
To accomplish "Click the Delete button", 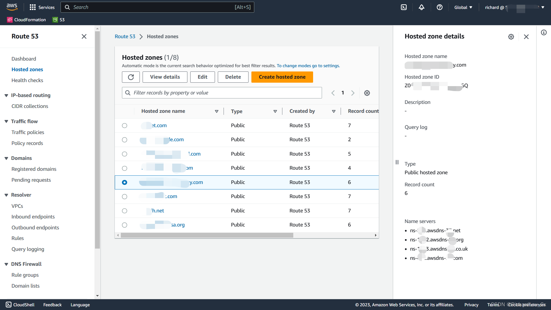I will [233, 77].
